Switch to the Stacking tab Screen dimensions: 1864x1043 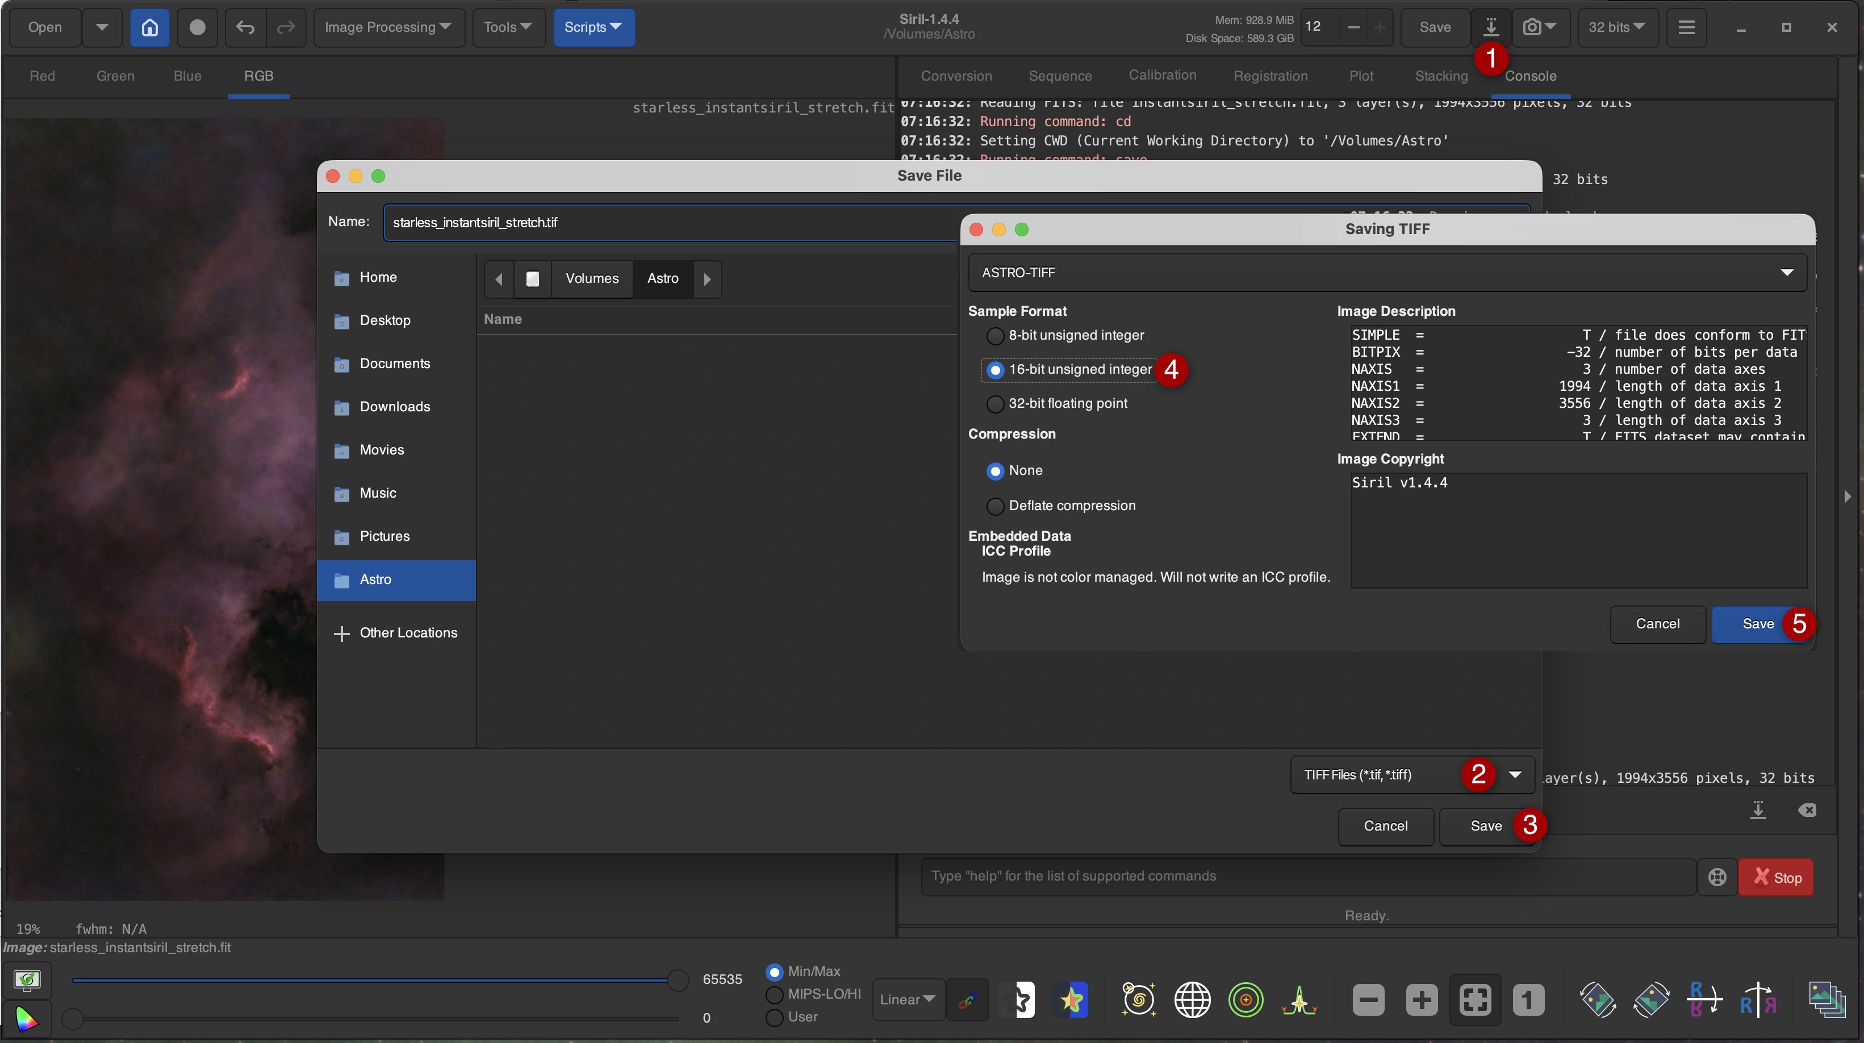[x=1441, y=76]
